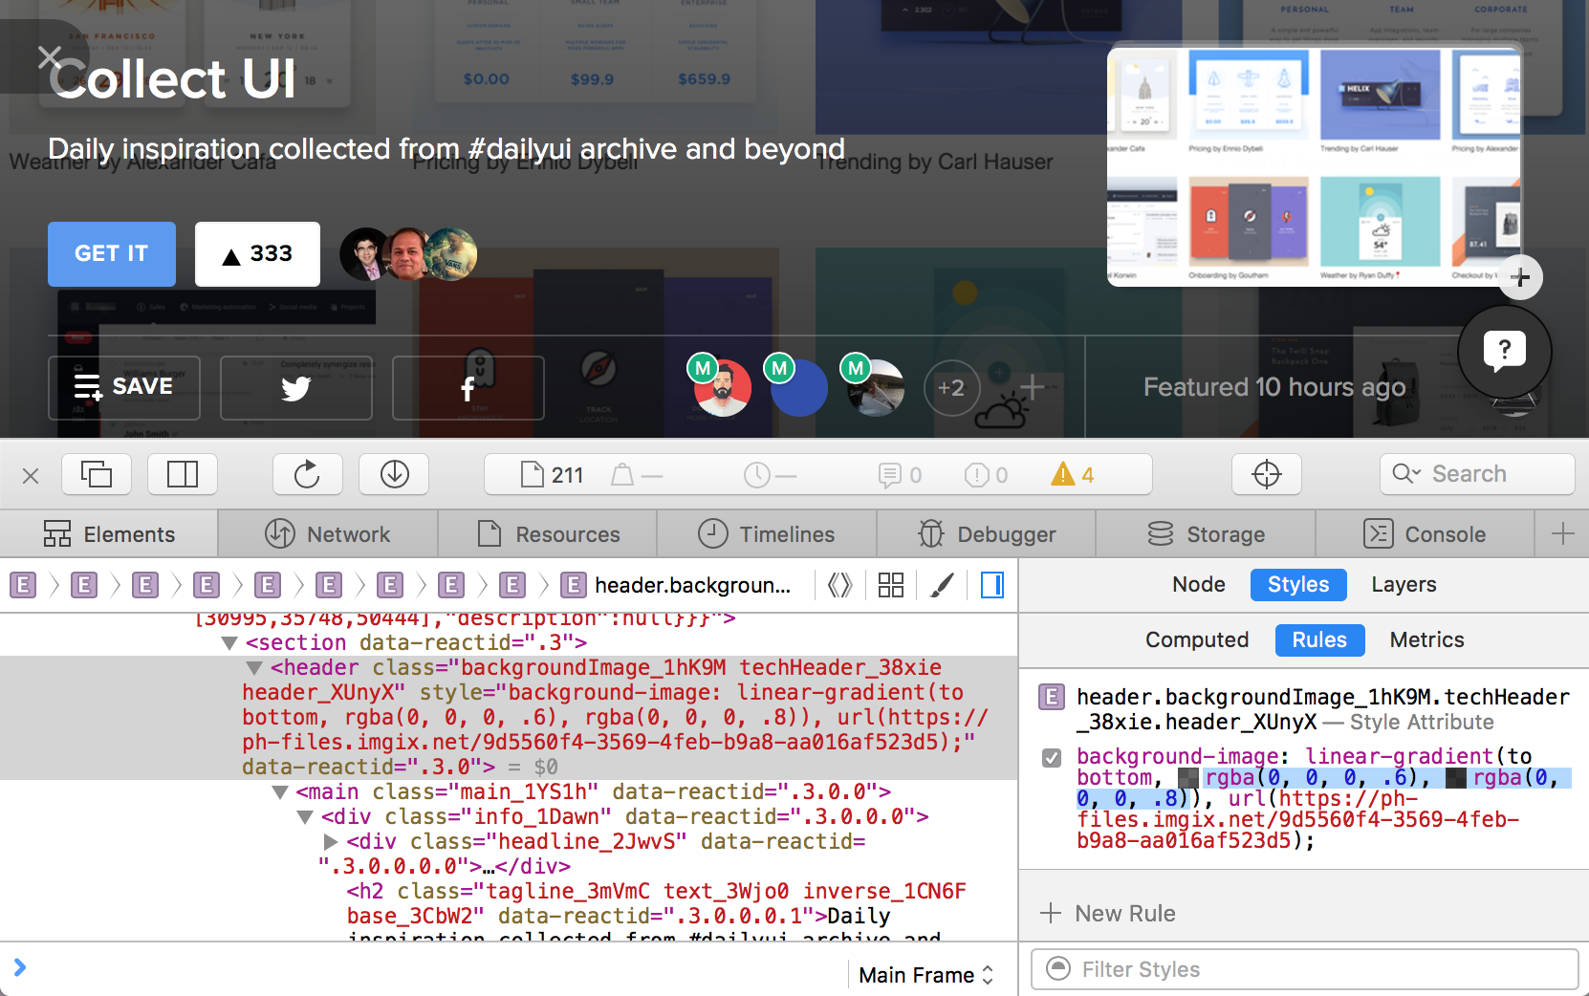Dock inspector to side of window
Viewport: 1589px width, 996px height.
(183, 474)
